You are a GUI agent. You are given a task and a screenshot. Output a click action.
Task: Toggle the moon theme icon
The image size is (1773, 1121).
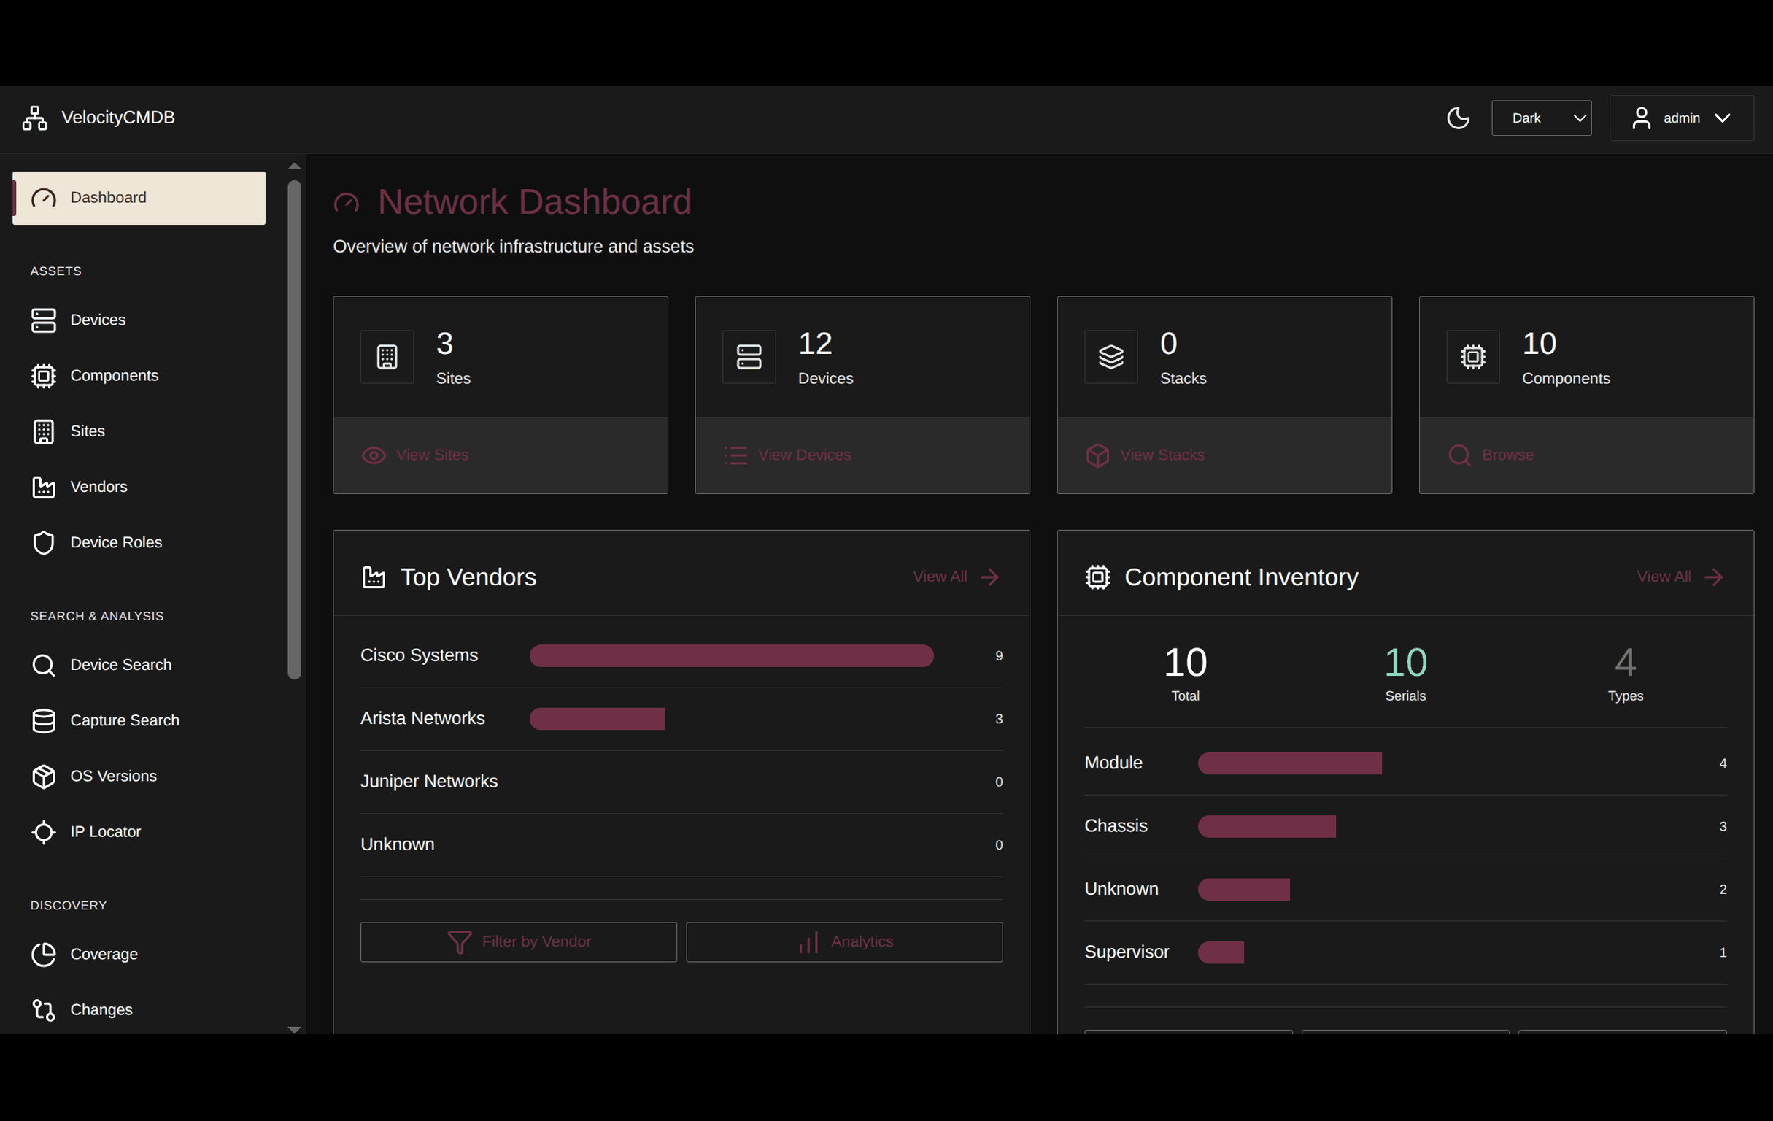[x=1458, y=118]
